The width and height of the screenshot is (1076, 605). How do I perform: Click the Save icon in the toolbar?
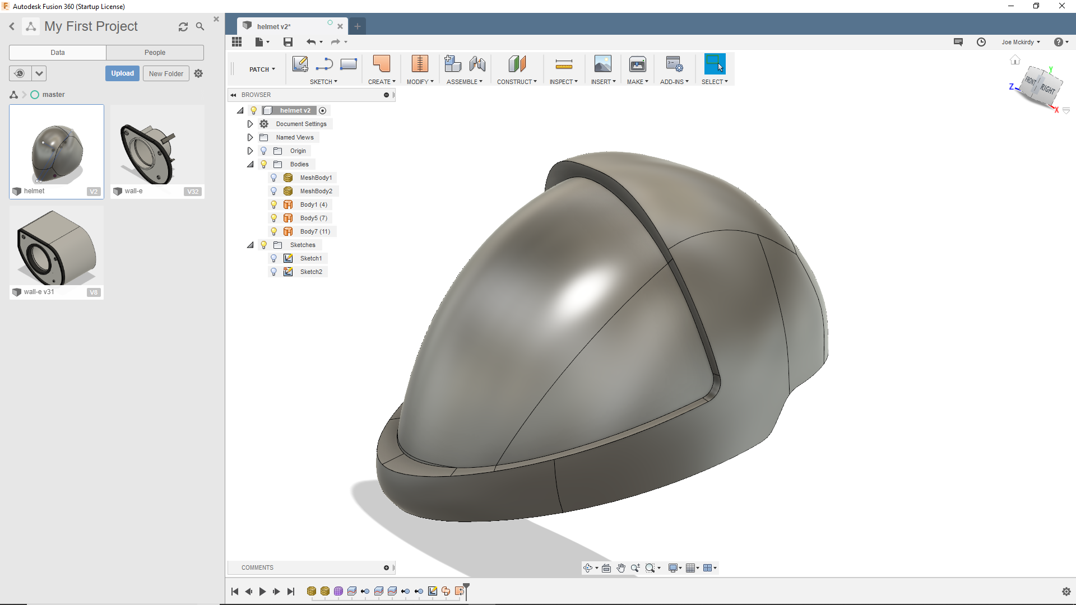tap(288, 42)
